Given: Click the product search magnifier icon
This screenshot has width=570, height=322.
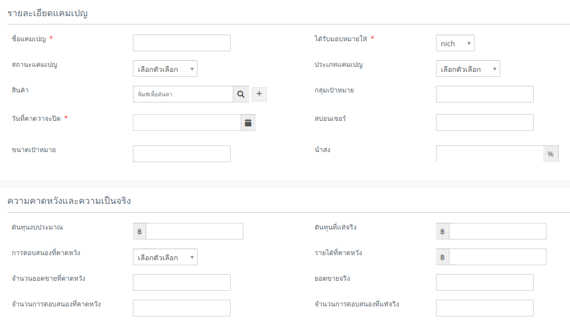Looking at the screenshot, I should click(241, 94).
